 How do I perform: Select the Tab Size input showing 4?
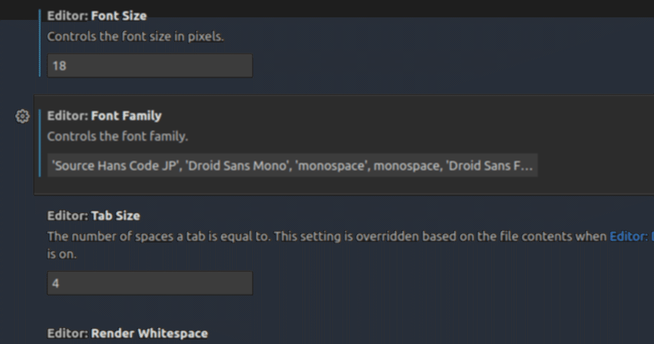point(149,283)
